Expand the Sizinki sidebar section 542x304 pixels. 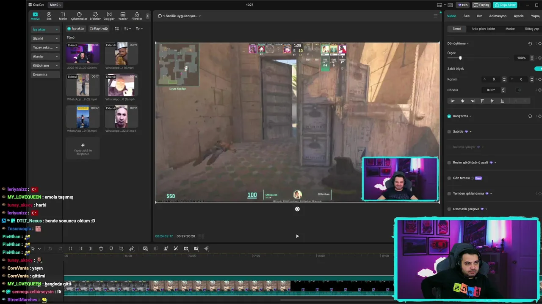[x=45, y=38]
